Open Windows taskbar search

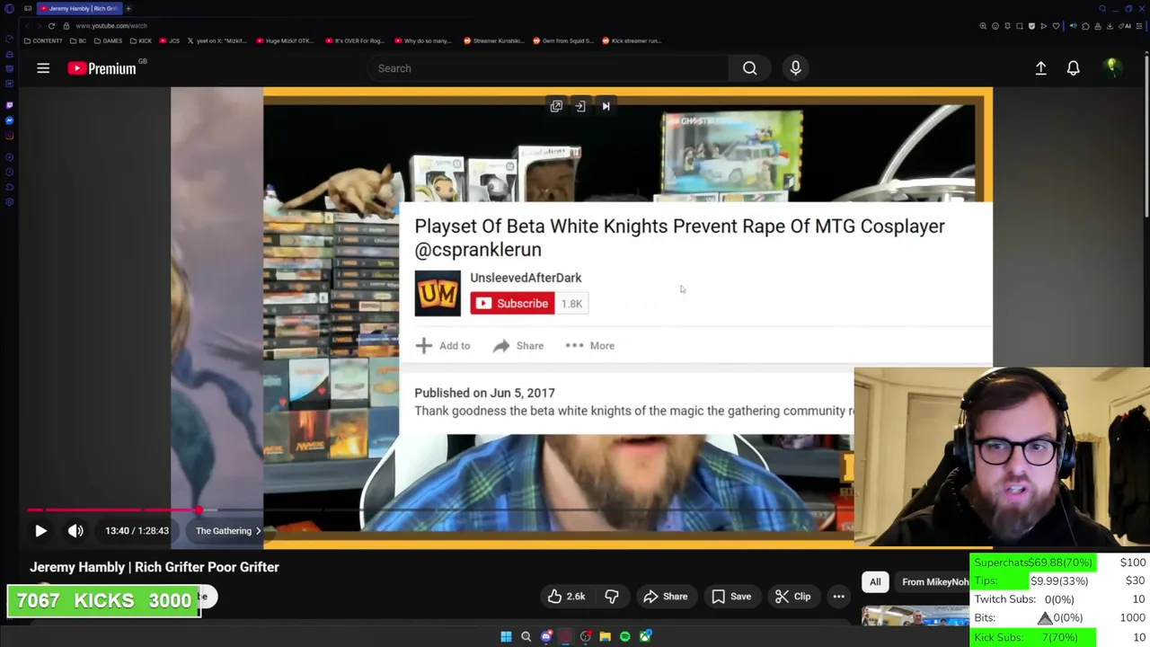coord(526,637)
